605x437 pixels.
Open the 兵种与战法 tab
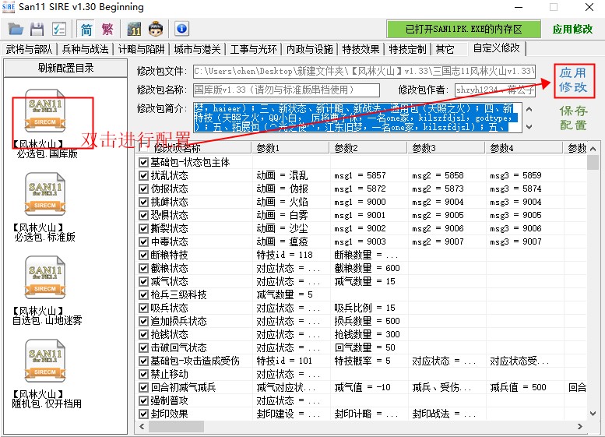pos(86,49)
